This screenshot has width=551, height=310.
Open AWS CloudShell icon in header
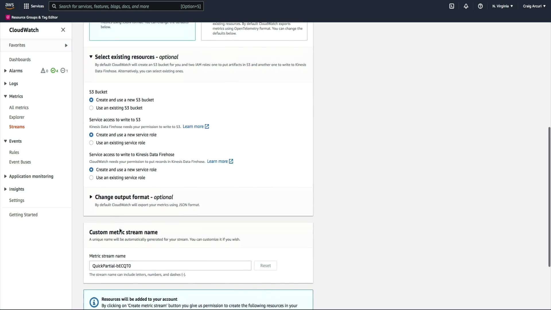(452, 6)
